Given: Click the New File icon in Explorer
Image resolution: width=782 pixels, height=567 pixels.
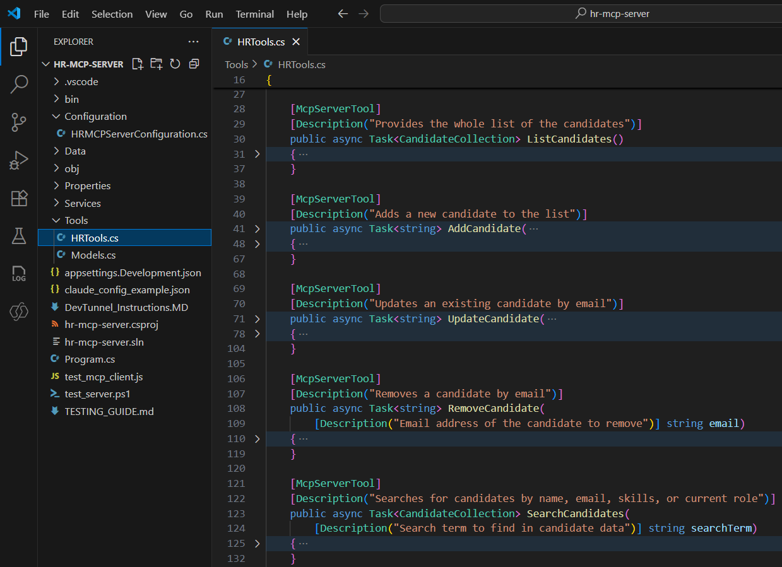Looking at the screenshot, I should click(x=137, y=64).
